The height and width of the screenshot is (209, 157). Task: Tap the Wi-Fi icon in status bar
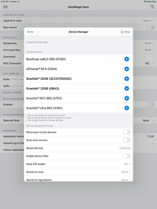(145, 2)
